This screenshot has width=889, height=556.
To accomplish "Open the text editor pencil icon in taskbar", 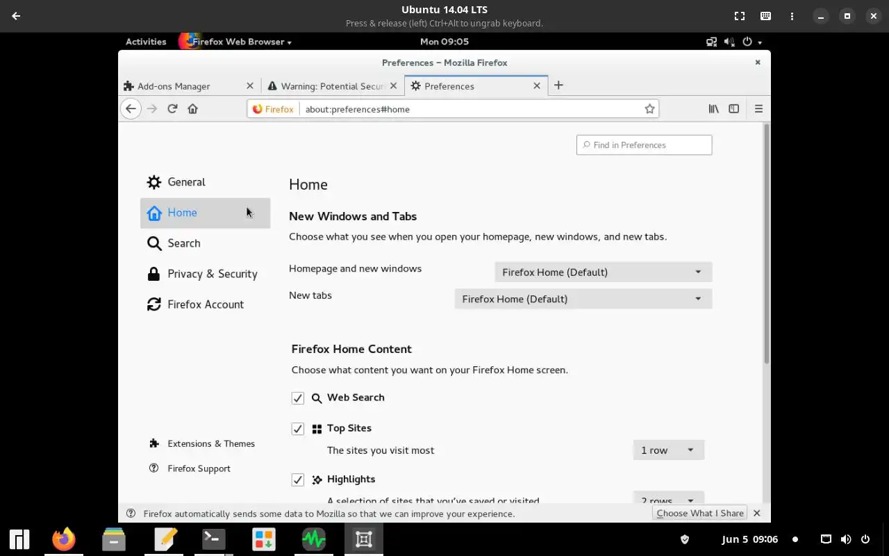I will (x=165, y=539).
